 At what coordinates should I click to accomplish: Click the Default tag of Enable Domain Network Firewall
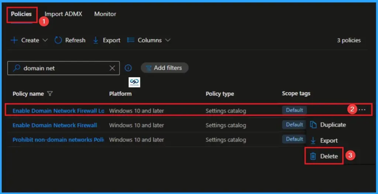tap(294, 124)
